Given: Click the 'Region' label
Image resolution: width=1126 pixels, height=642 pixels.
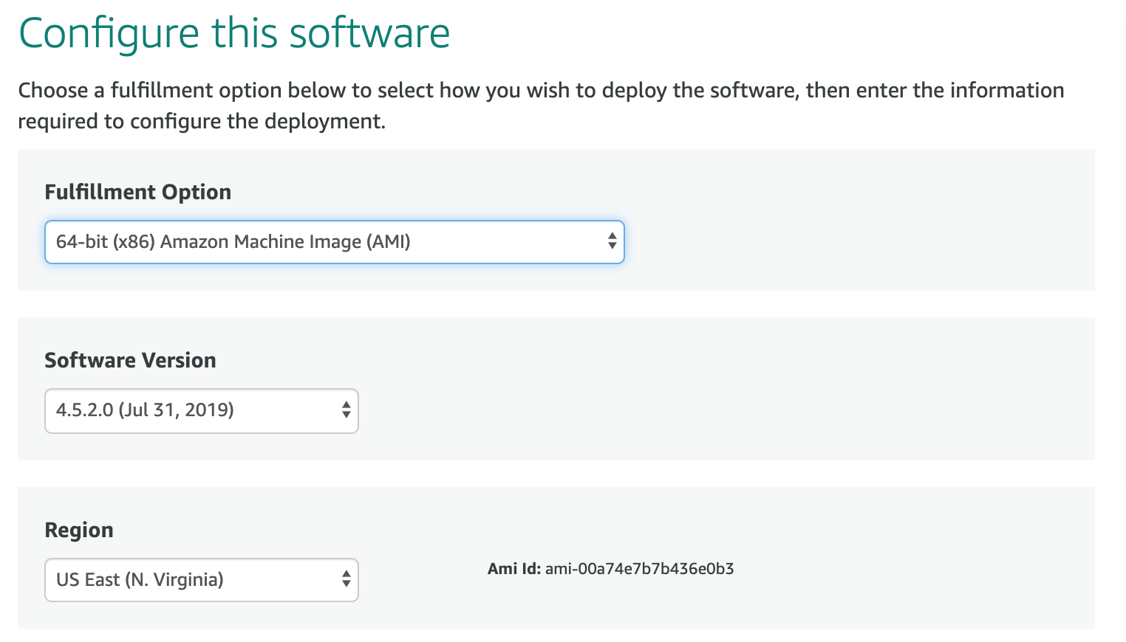Looking at the screenshot, I should [79, 531].
